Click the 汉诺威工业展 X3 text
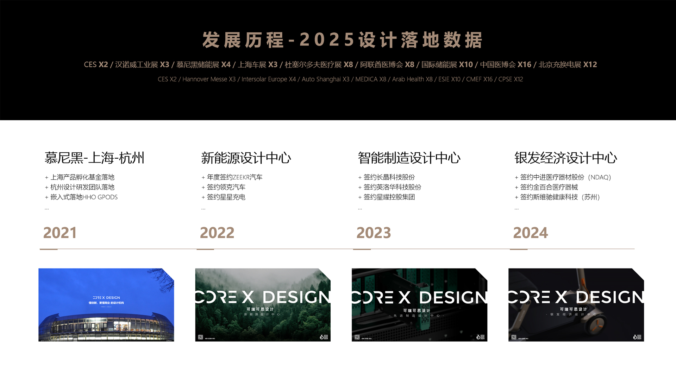 (142, 65)
